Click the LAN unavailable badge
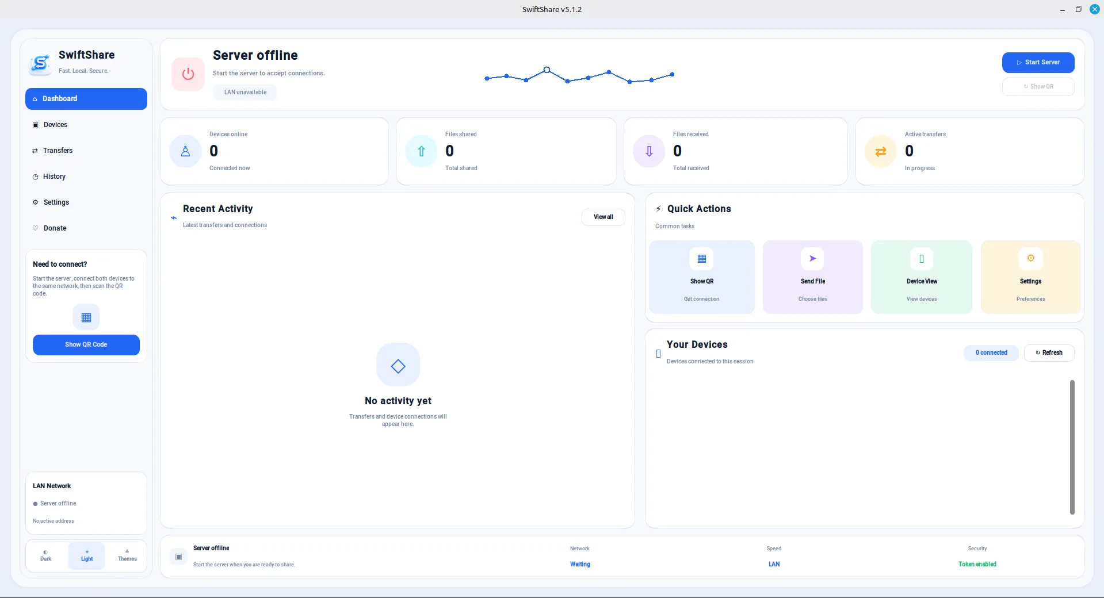The width and height of the screenshot is (1104, 598). tap(245, 93)
